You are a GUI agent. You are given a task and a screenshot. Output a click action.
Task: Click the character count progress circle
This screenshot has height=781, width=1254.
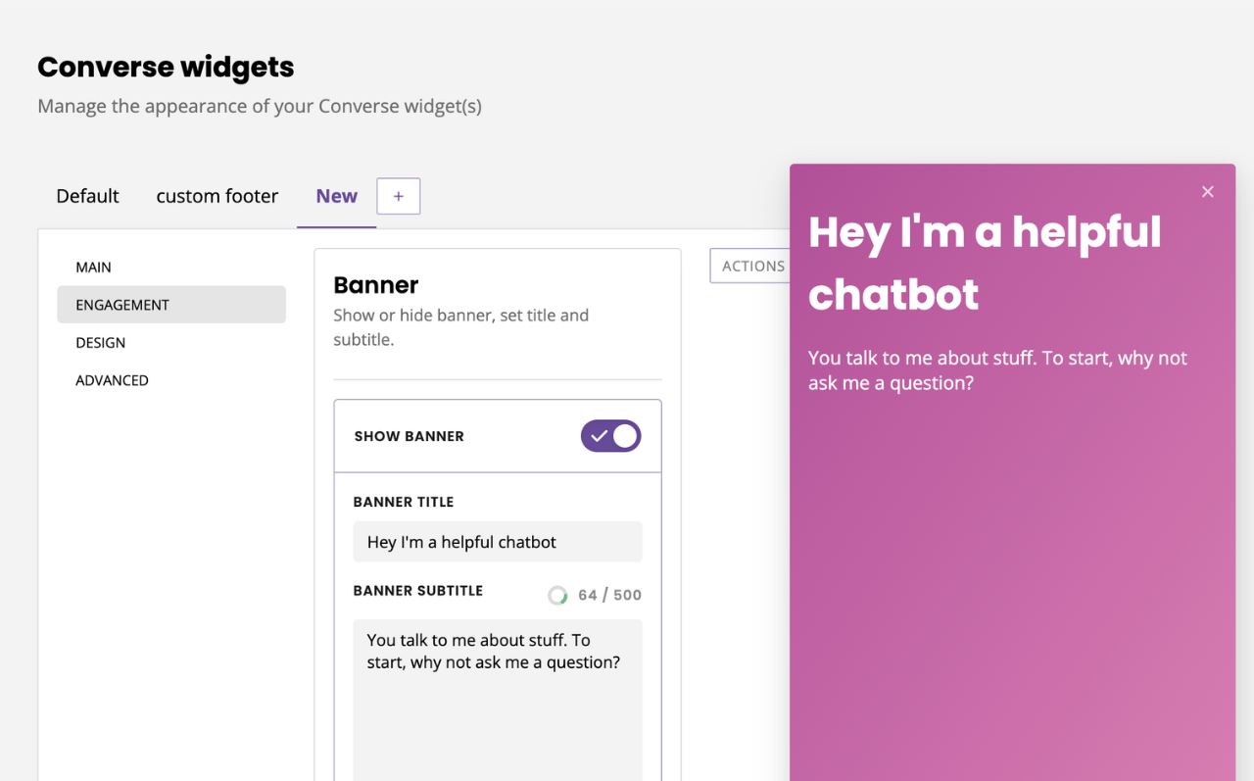[x=557, y=595]
